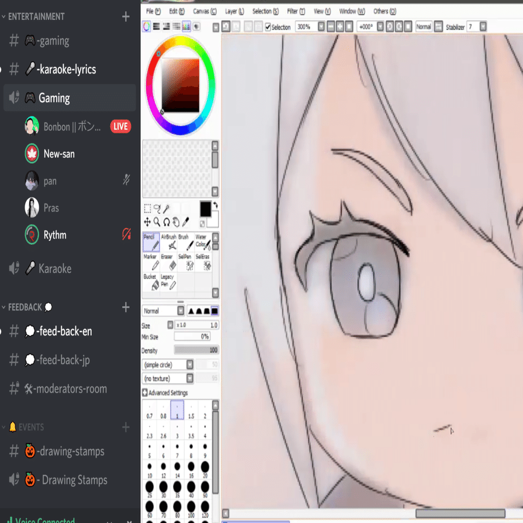Choose the Water Color tool

pos(203,242)
